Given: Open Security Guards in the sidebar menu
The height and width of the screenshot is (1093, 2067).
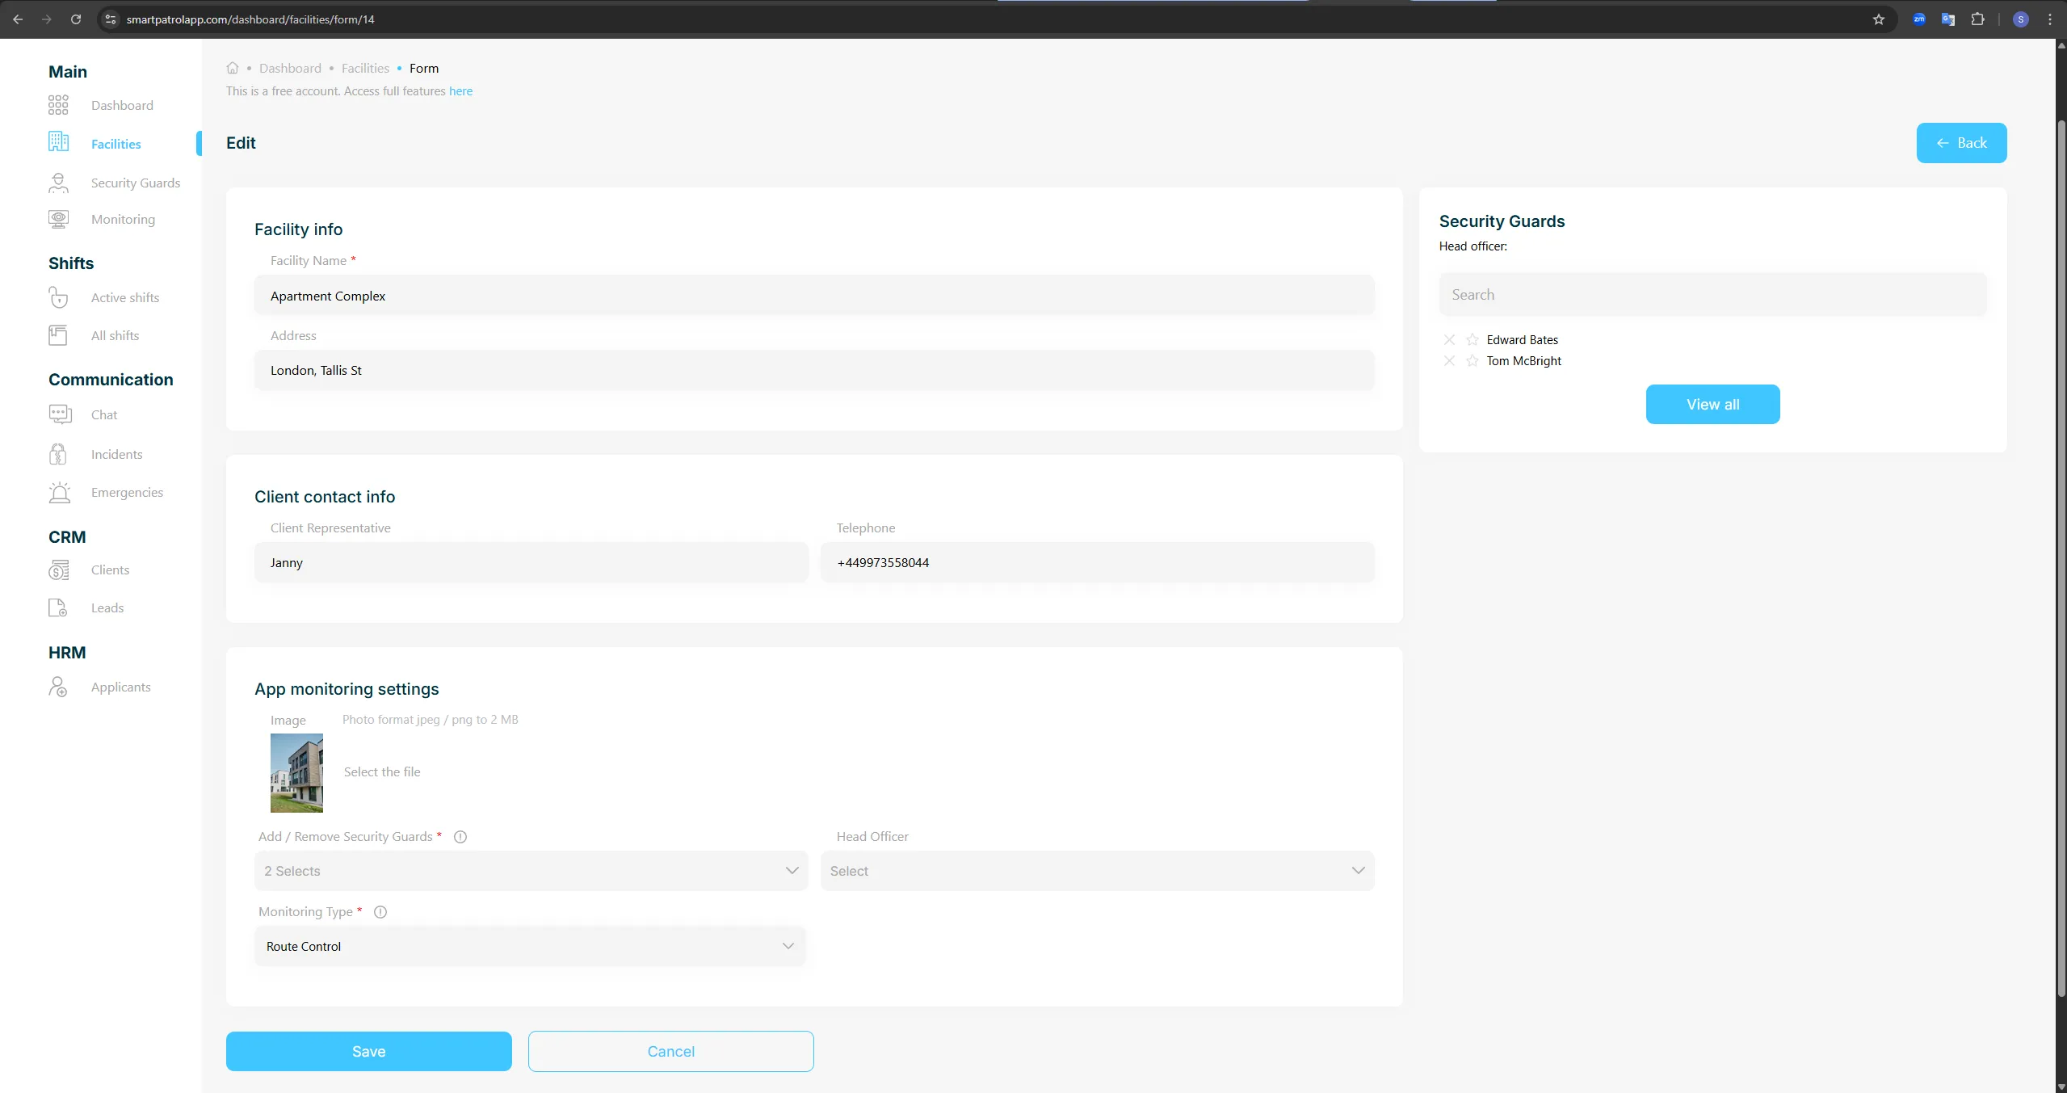Looking at the screenshot, I should click(x=136, y=183).
